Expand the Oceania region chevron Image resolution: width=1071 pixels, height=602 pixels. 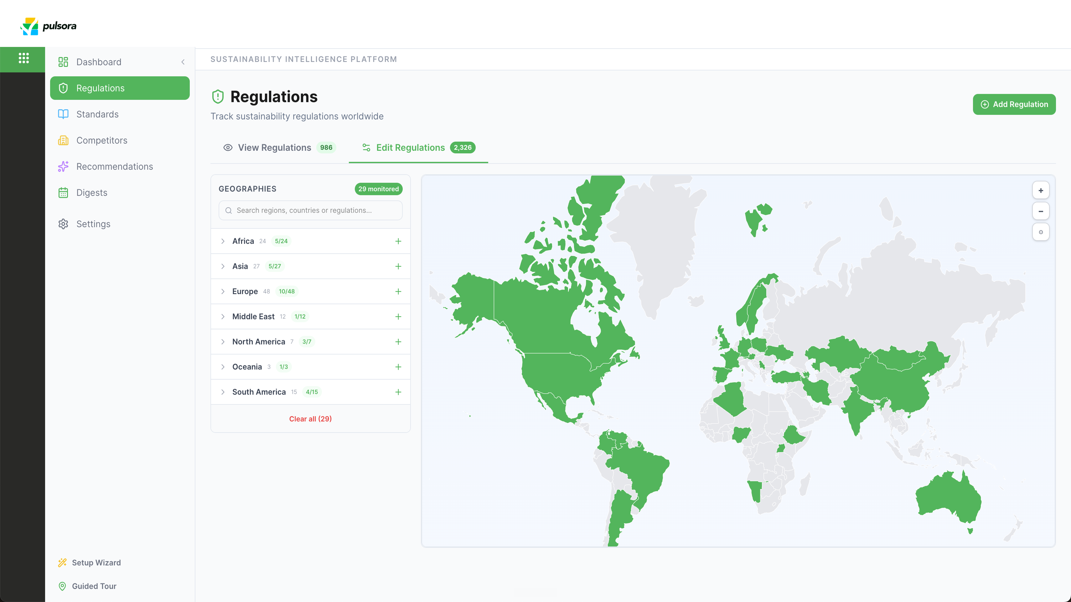pyautogui.click(x=223, y=367)
